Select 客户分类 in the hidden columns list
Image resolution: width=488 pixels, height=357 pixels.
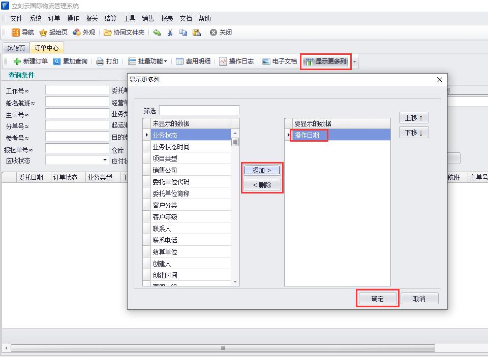point(165,205)
